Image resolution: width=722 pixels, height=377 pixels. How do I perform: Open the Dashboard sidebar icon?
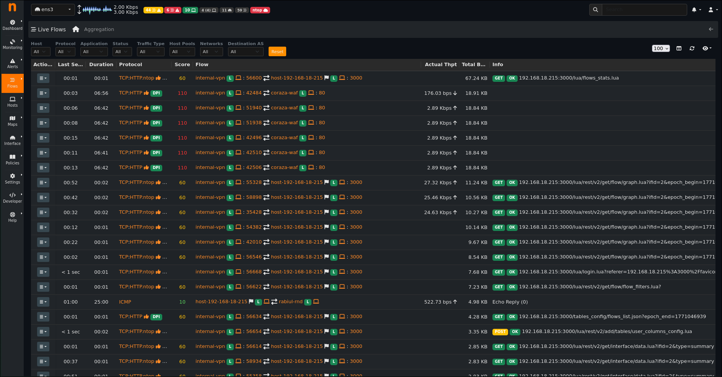pyautogui.click(x=12, y=25)
